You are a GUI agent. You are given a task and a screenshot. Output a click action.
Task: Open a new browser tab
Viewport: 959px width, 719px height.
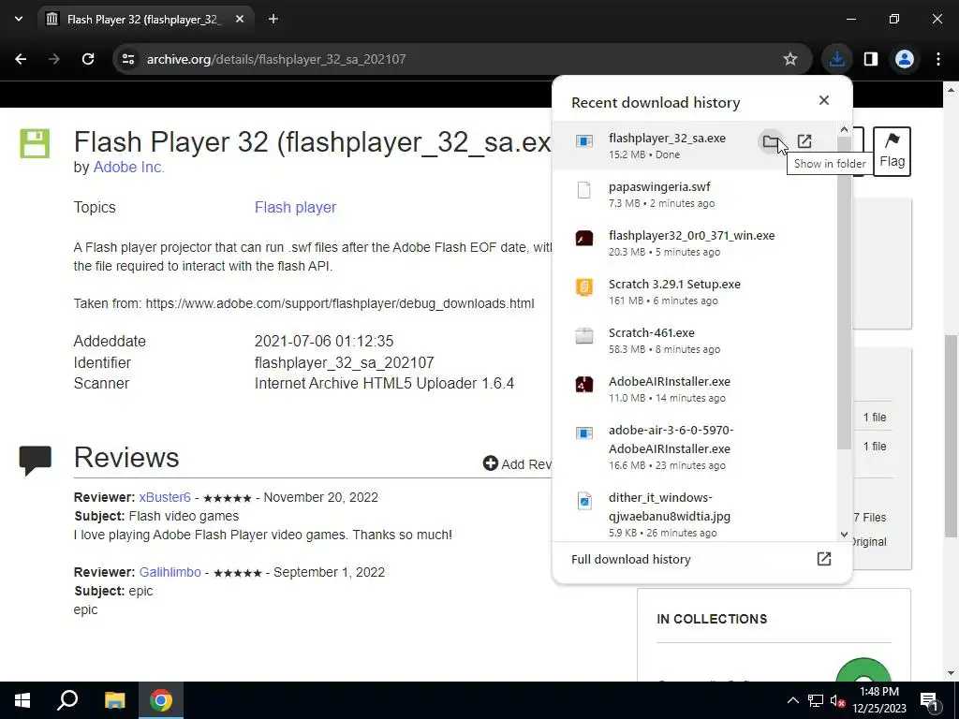click(273, 19)
